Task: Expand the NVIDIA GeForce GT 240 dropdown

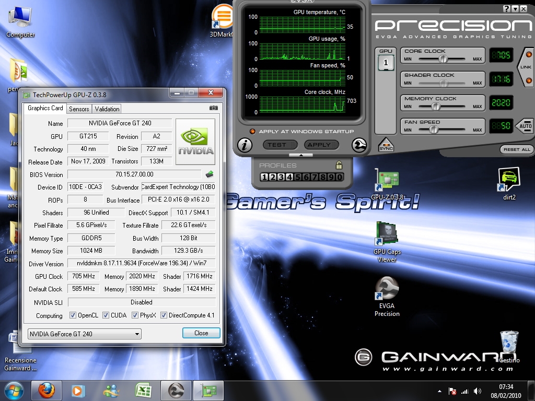Action: pyautogui.click(x=137, y=334)
